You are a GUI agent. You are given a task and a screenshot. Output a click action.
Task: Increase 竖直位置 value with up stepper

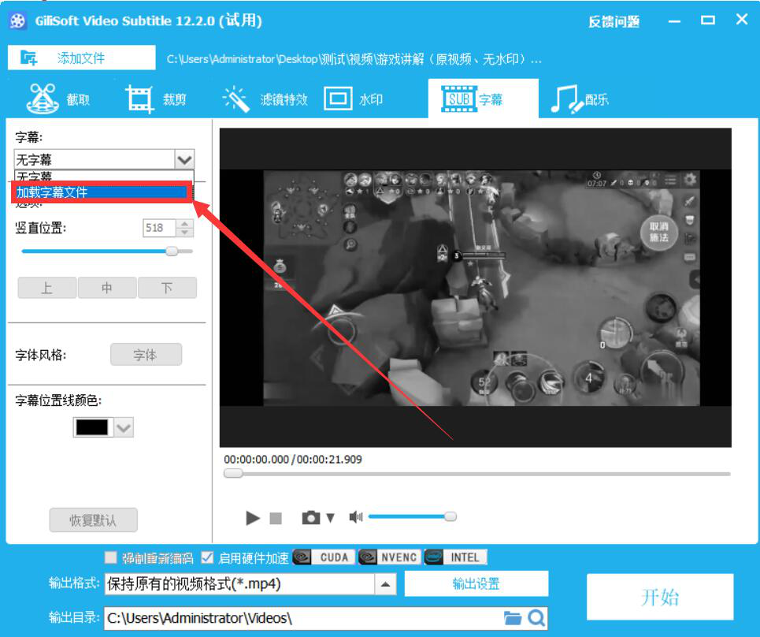184,224
